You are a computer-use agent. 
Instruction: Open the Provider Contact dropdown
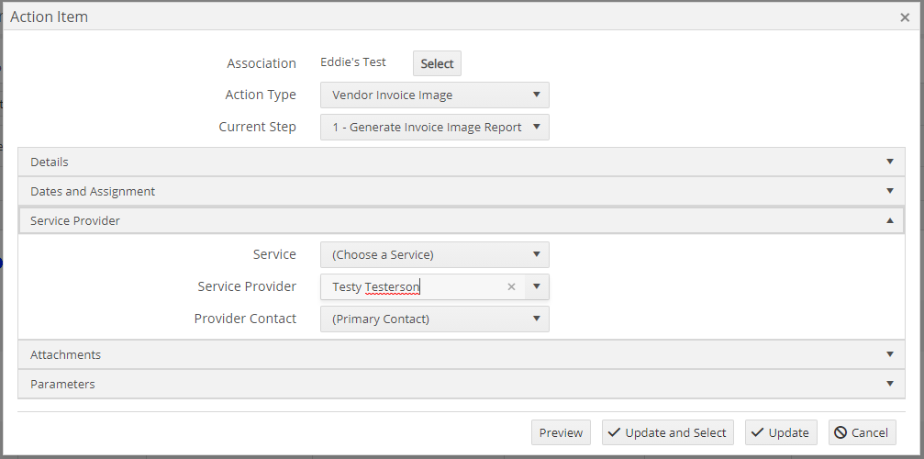pyautogui.click(x=435, y=319)
